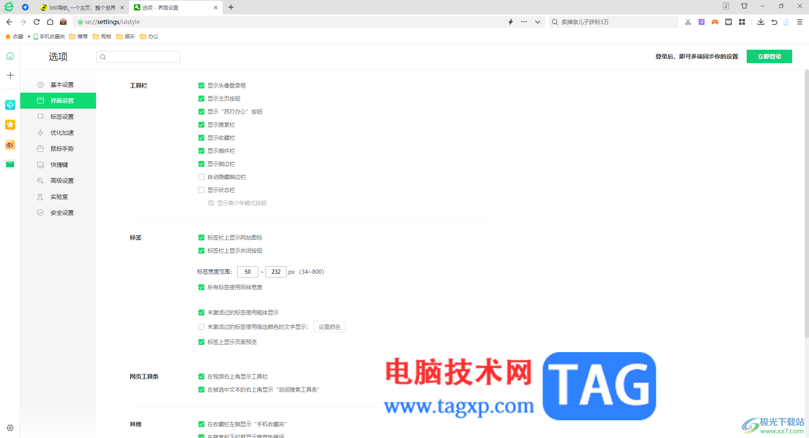This screenshot has width=809, height=438.
Task: Open the sidebar home icon
Action: tap(10, 56)
